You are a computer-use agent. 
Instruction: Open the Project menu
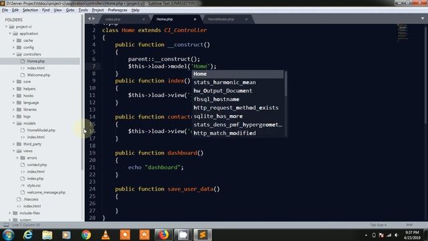pyautogui.click(x=98, y=10)
